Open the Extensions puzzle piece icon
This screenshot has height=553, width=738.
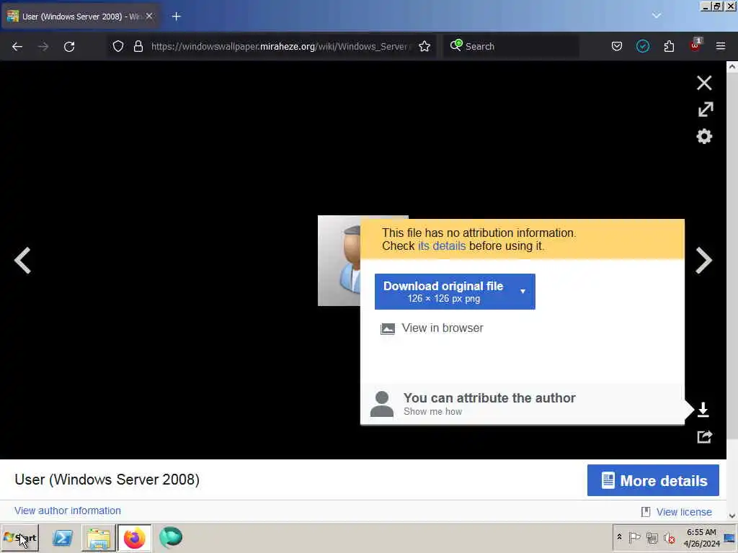click(x=669, y=47)
